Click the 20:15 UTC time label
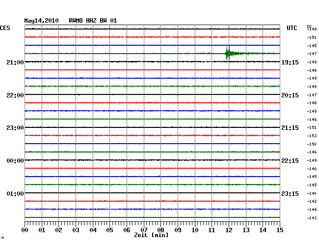Image resolution: width=319 pixels, height=243 pixels. [290, 95]
